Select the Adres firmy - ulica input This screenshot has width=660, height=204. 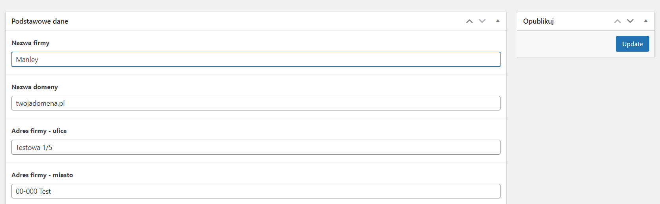pyautogui.click(x=256, y=147)
